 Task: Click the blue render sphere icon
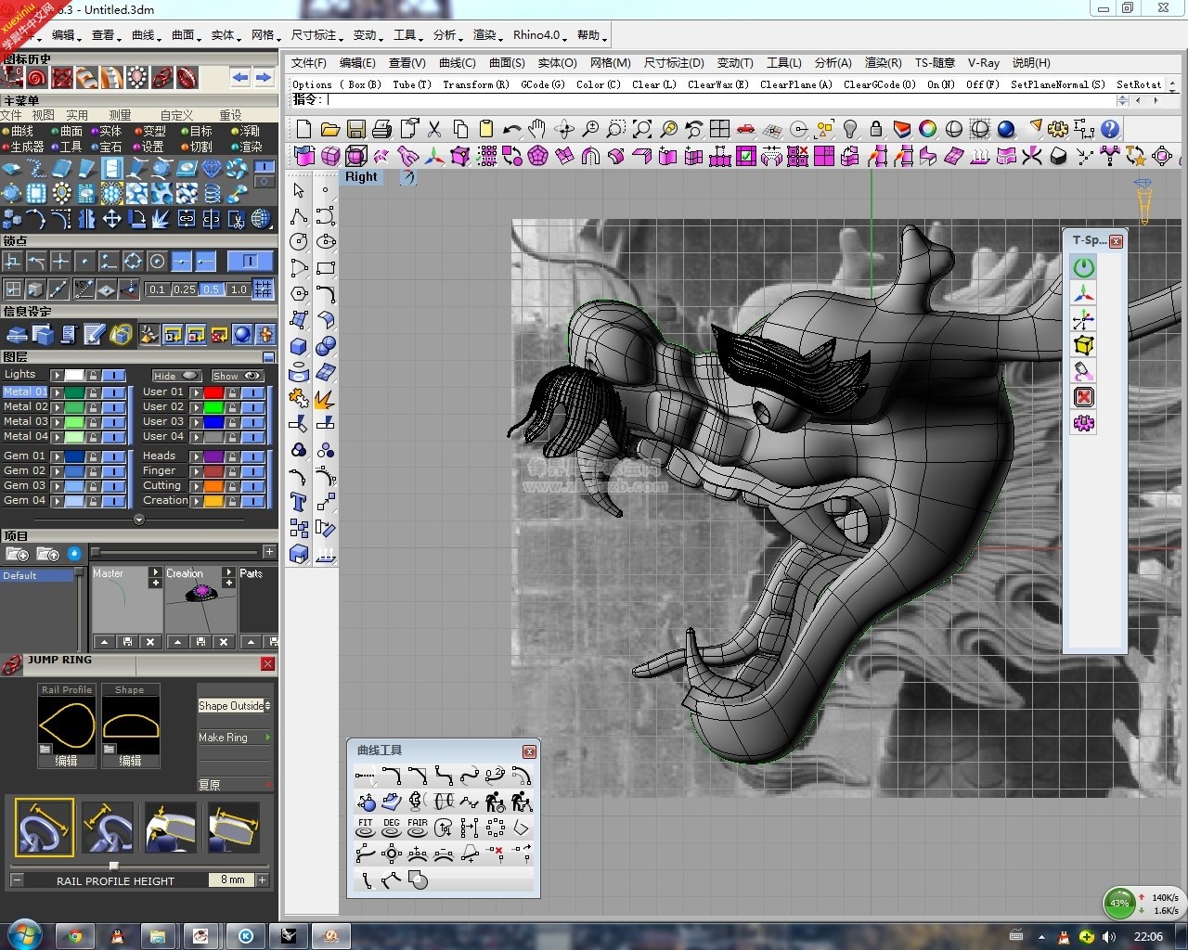pos(1006,129)
